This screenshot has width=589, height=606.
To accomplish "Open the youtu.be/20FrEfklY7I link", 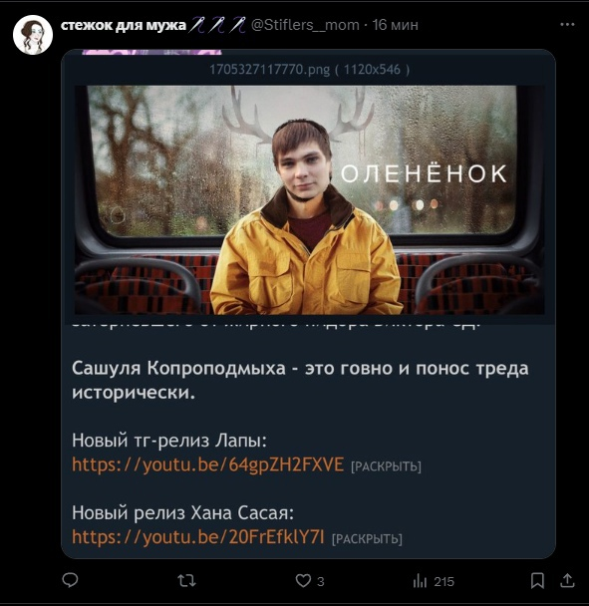I will 198,537.
